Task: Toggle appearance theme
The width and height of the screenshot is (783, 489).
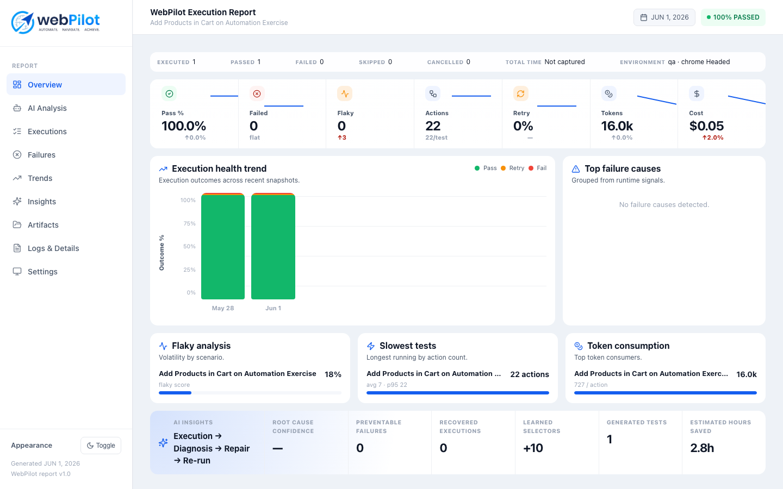Action: point(101,445)
